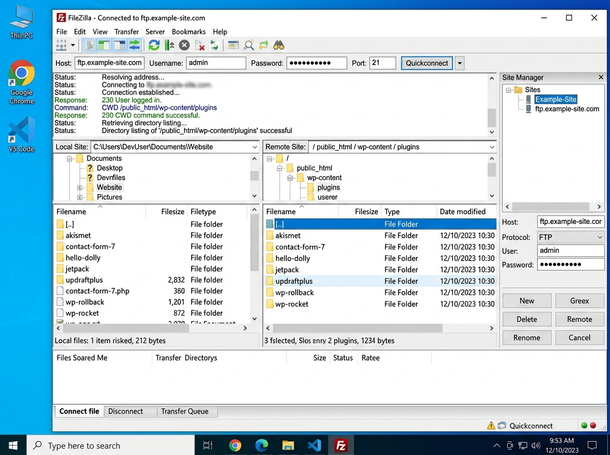Open the Bookmarks menu

[x=189, y=31]
